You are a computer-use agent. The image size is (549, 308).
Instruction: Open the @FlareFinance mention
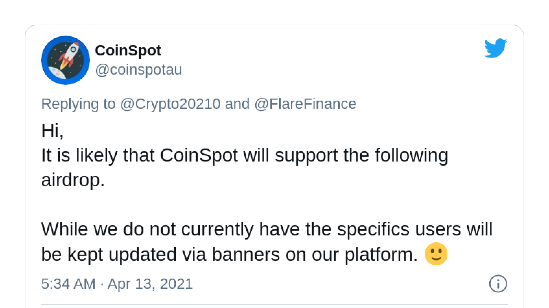[x=305, y=104]
